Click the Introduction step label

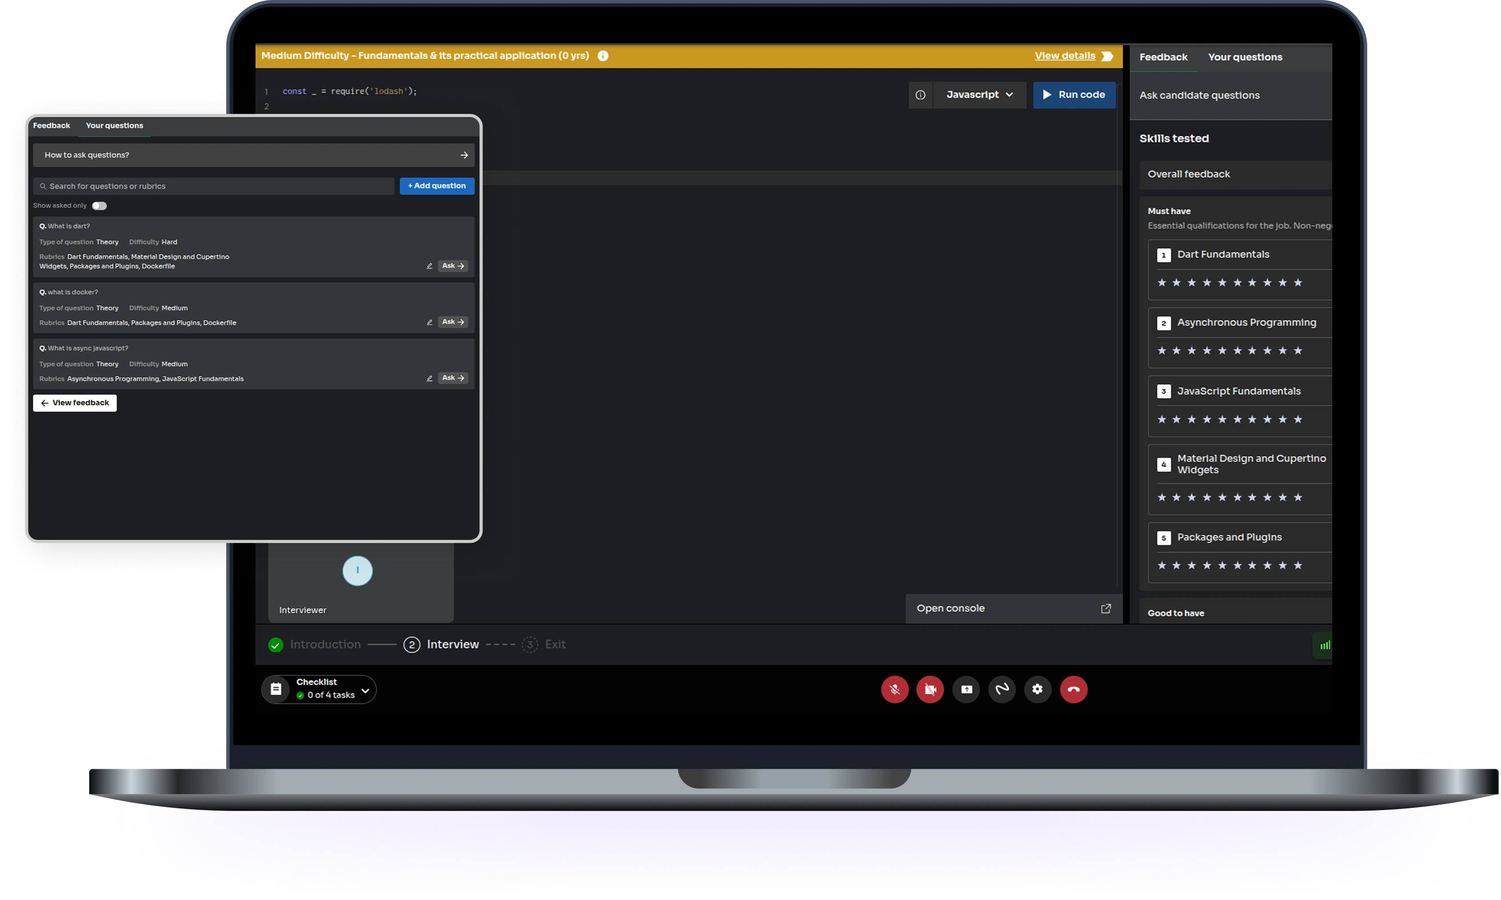[x=325, y=645]
